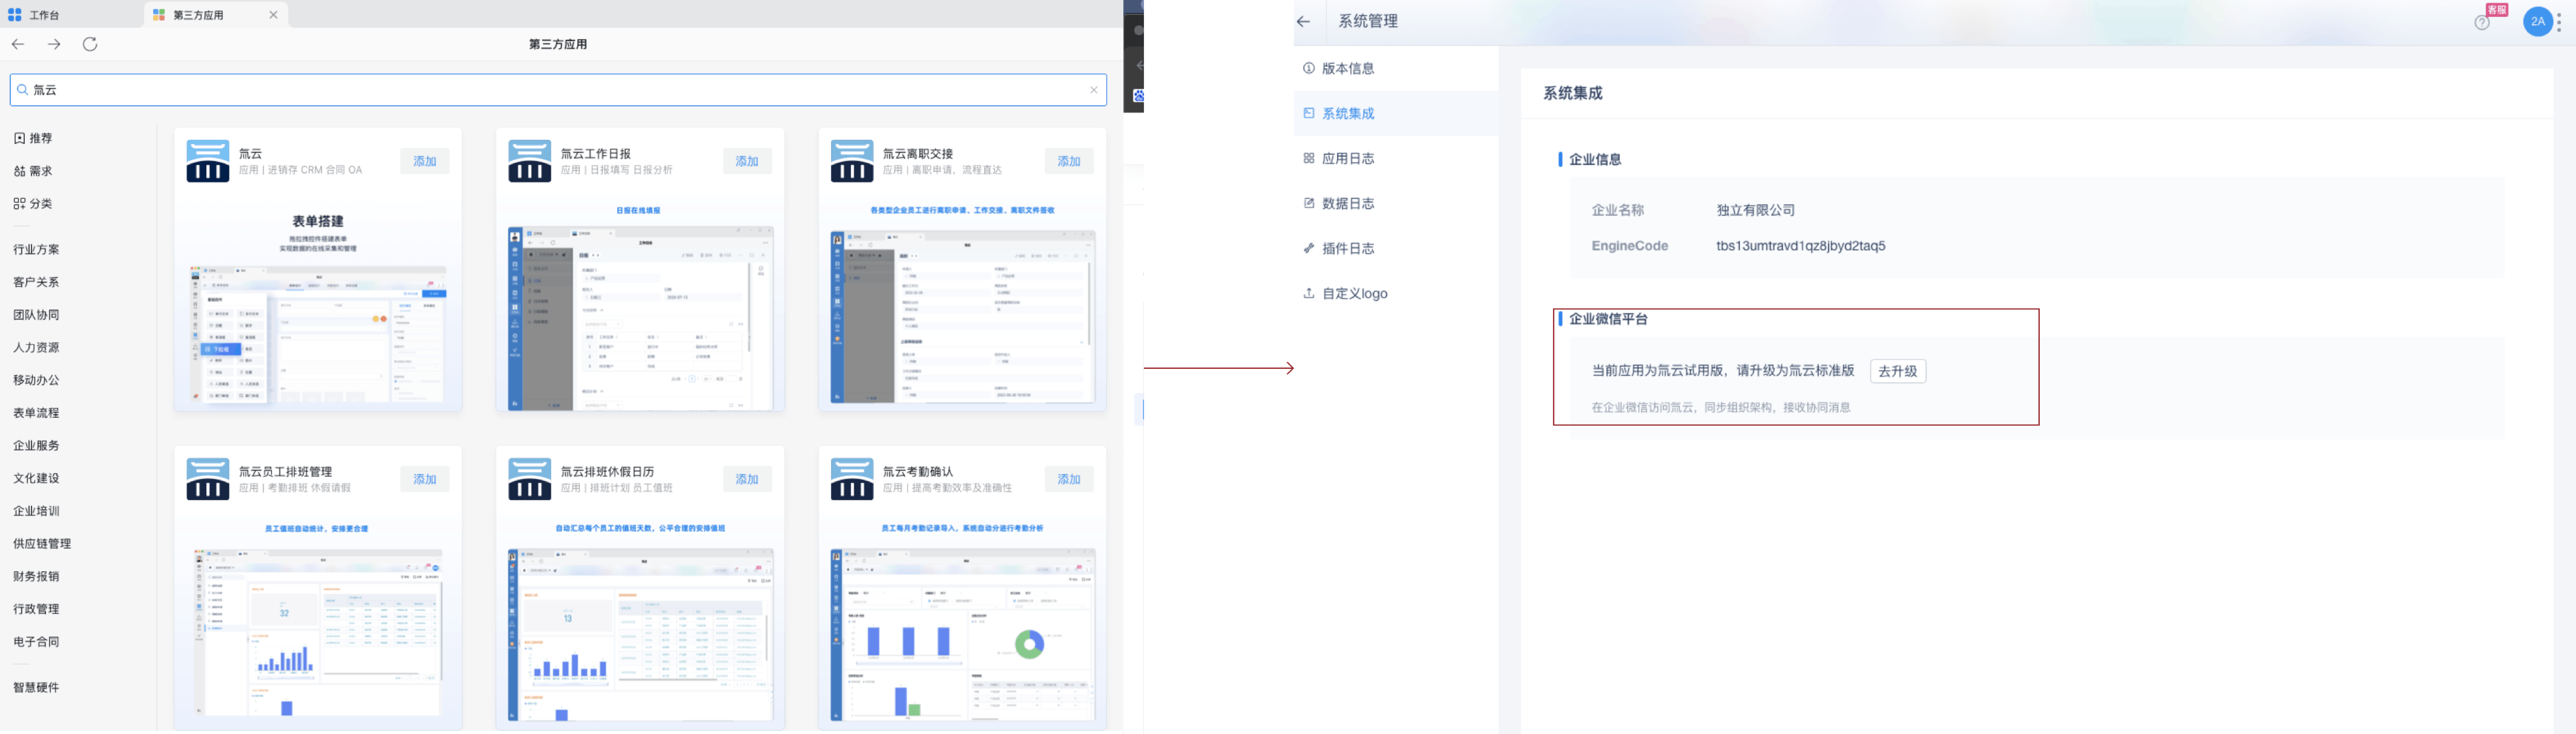The width and height of the screenshot is (2576, 734).
Task: Filter by 财务报销 category
Action: pyautogui.click(x=36, y=576)
